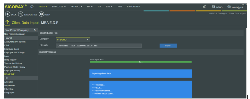
Task: Click the file path field showing EDF_00999999_99_2IT.xlsx
Action: pyautogui.click(x=106, y=46)
